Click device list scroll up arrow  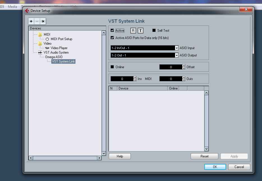pos(206,93)
